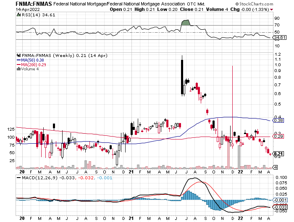Click the tall gray December volume bar
Image resolution: width=294 pixels, height=222 pixels.
tap(239, 157)
